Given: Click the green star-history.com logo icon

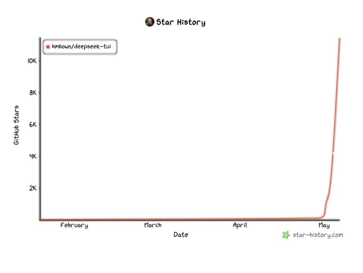Looking at the screenshot, I should (x=286, y=235).
